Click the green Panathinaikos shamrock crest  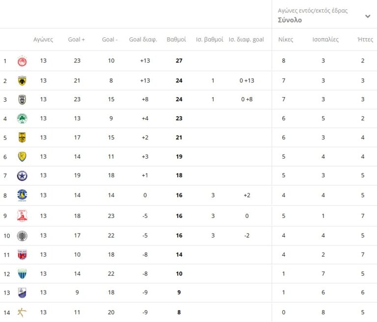[x=22, y=118]
